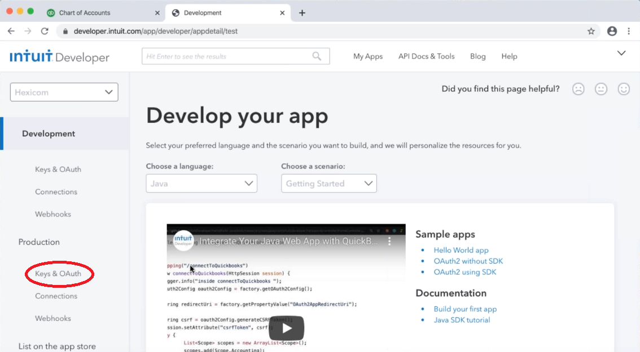The image size is (640, 352).
Task: Open Development Keys & OAuth
Action: click(x=58, y=169)
